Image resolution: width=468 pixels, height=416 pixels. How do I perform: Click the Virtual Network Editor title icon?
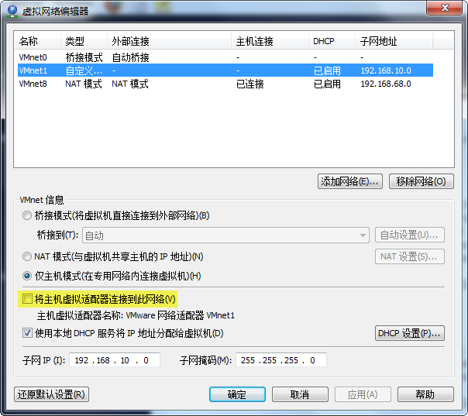(x=12, y=12)
